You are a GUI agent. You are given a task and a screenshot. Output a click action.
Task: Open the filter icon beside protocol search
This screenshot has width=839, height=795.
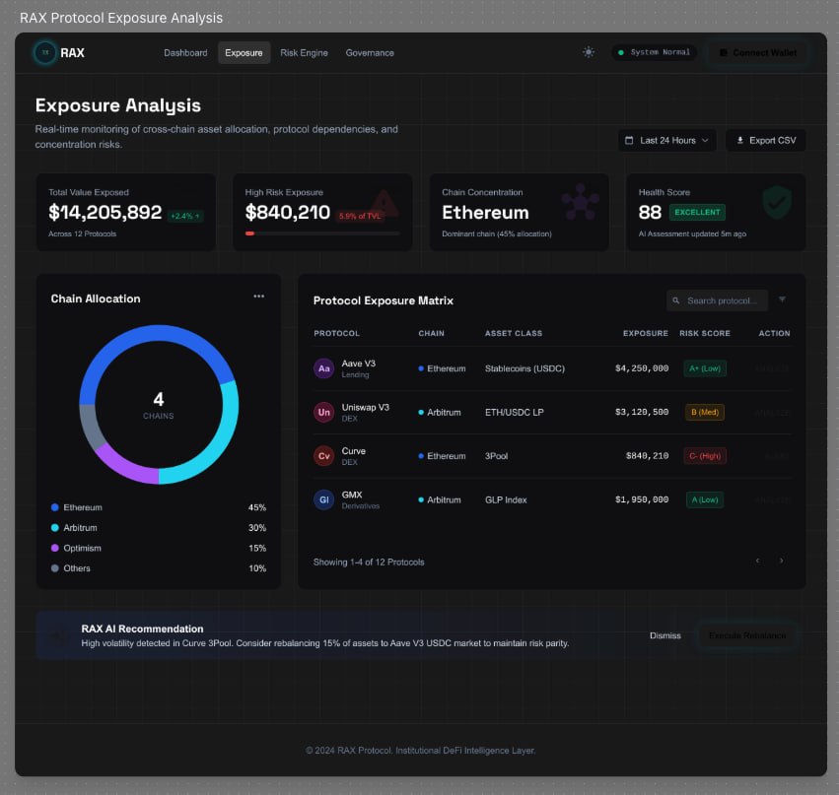click(782, 300)
